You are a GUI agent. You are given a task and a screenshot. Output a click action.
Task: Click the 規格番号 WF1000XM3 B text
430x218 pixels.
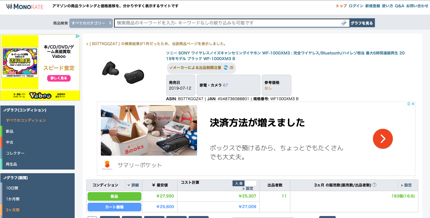(x=276, y=99)
